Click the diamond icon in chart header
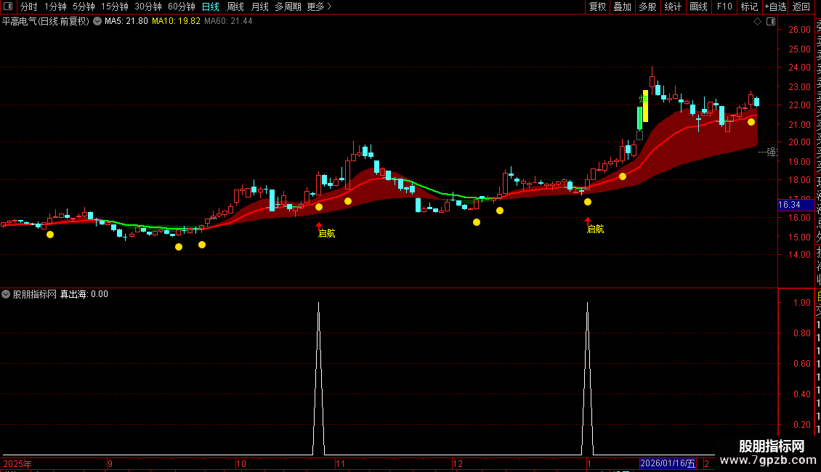The width and height of the screenshot is (821, 472). pyautogui.click(x=757, y=22)
